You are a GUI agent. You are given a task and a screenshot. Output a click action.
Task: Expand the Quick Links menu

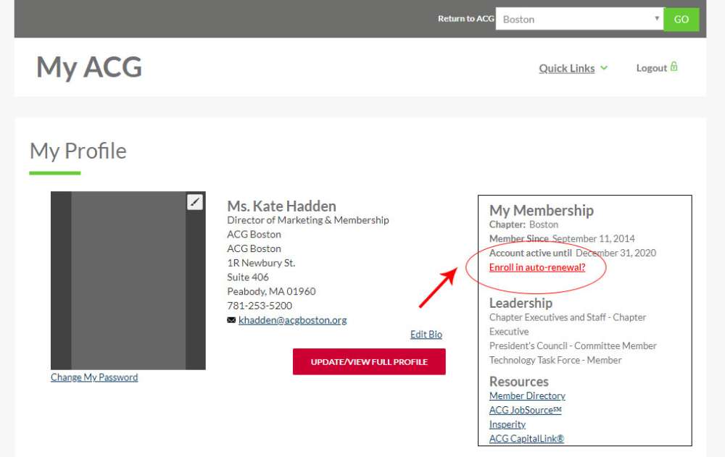(566, 68)
